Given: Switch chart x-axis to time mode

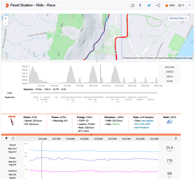Looking at the screenshot, I should pos(13,138).
